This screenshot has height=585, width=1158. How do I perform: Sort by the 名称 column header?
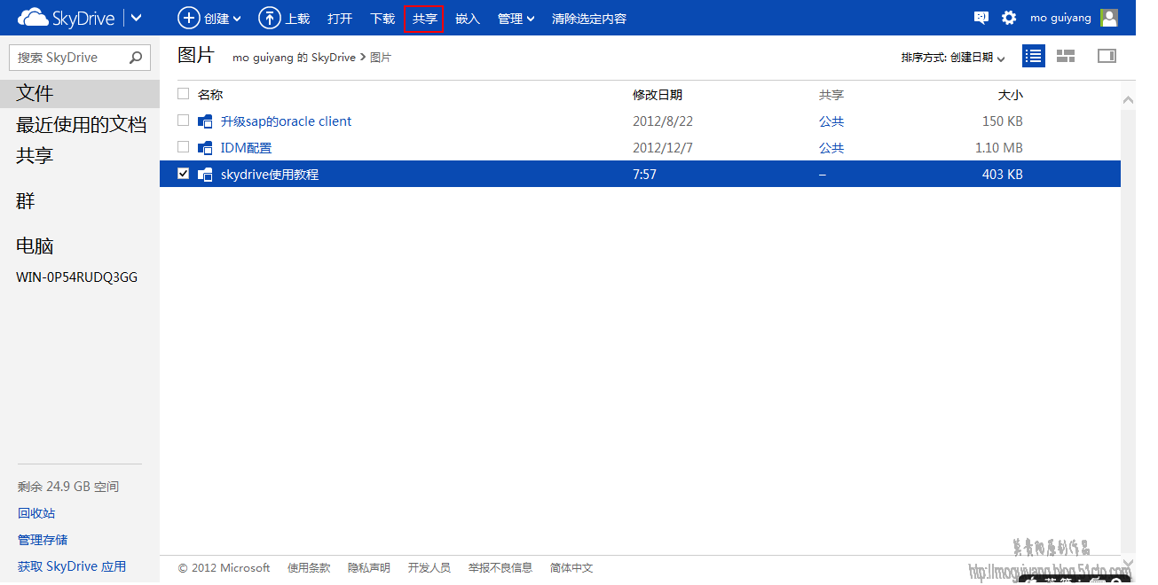[x=210, y=95]
